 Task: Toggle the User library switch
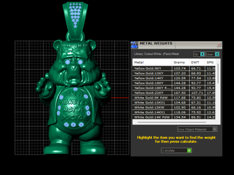click(213, 54)
